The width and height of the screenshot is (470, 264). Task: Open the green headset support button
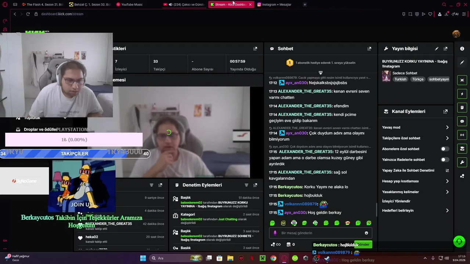459,241
